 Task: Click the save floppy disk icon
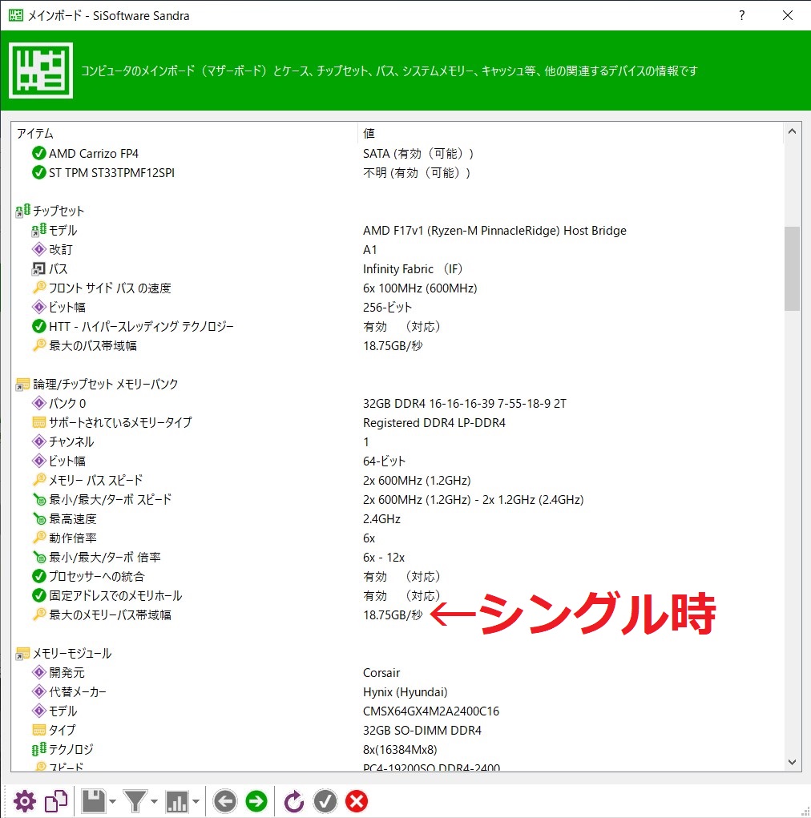pyautogui.click(x=94, y=801)
